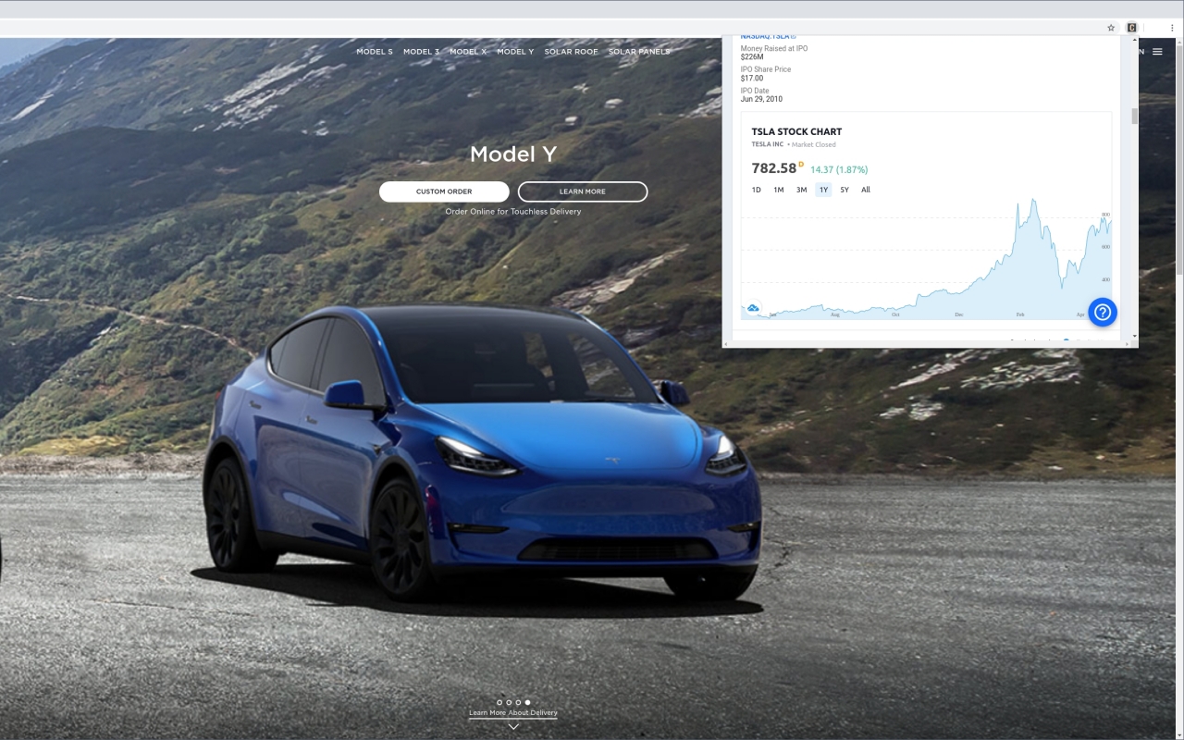Click the TSLA STOCK CHART heading

point(797,131)
